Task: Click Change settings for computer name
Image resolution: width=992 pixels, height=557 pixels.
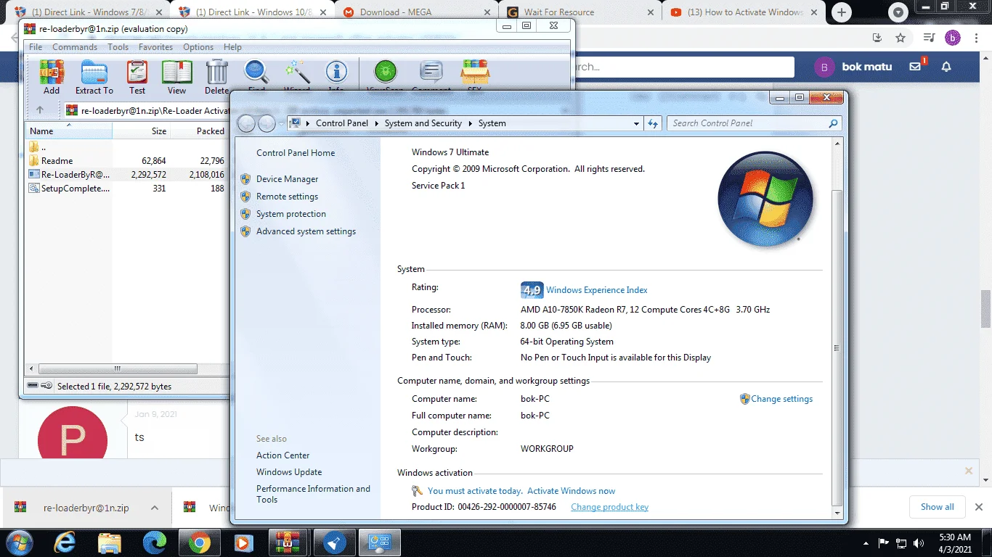Action: (x=781, y=399)
